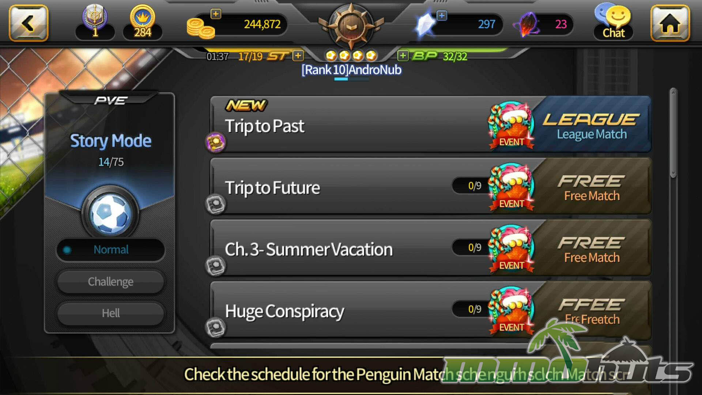The image size is (702, 395).
Task: Go back with the left arrow button
Action: click(29, 23)
